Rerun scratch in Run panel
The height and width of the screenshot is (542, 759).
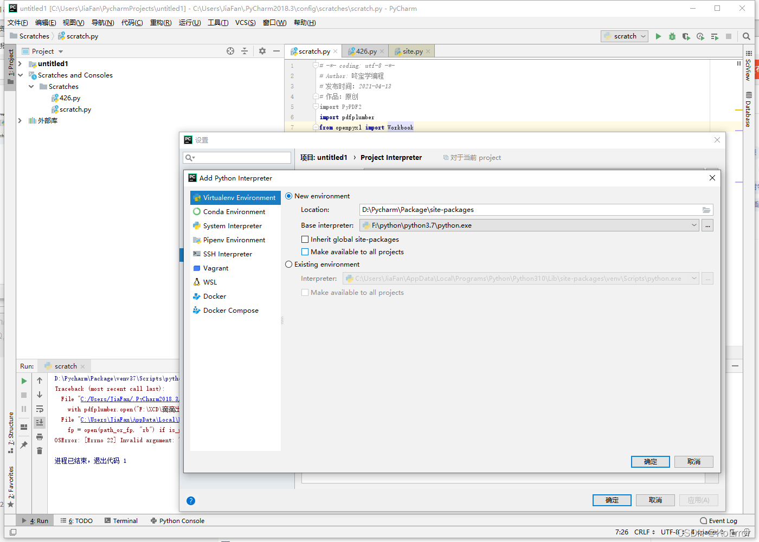pos(24,381)
